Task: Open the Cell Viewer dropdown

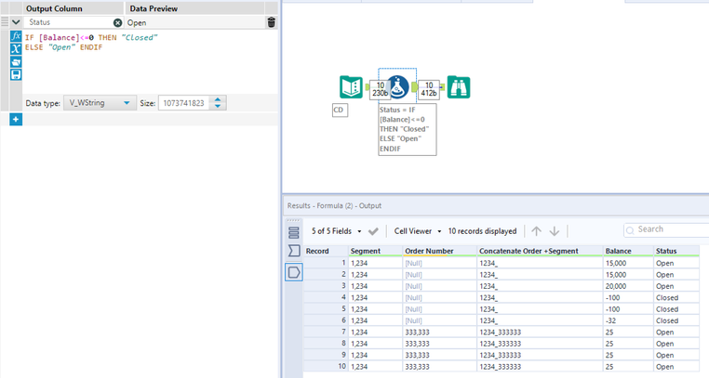Action: click(x=418, y=231)
